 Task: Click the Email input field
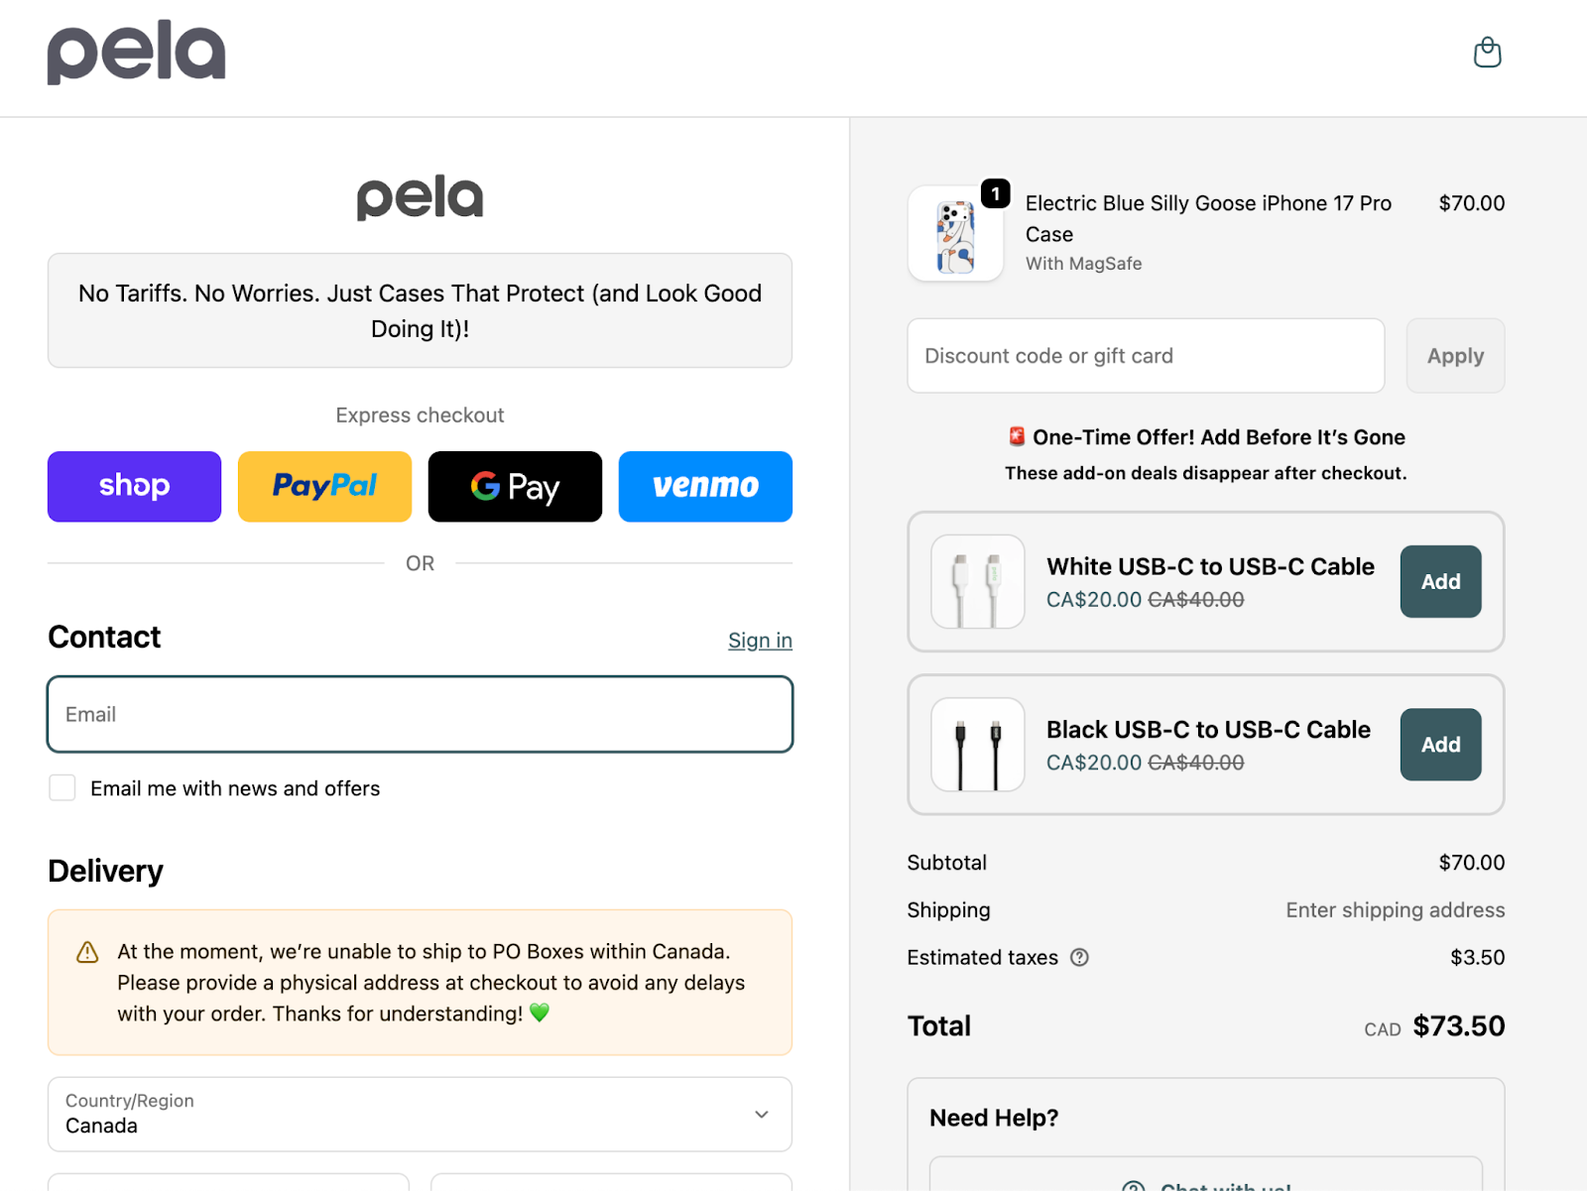click(420, 714)
